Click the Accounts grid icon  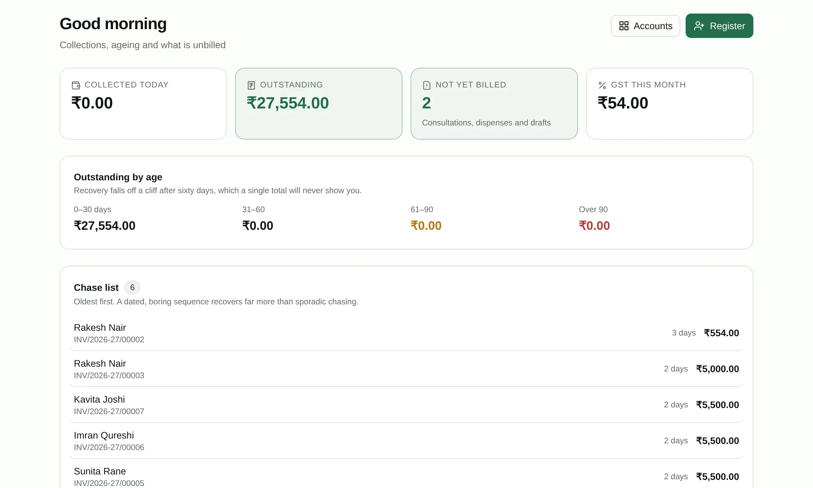point(624,26)
